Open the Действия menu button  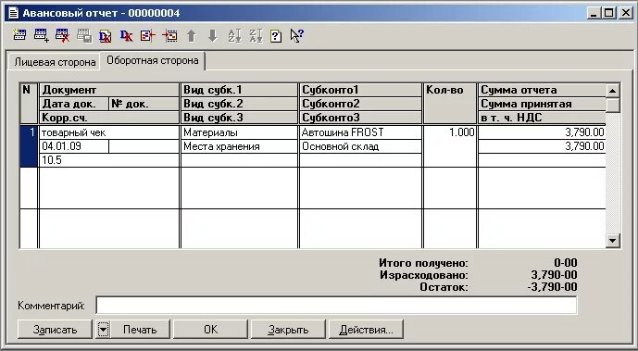(366, 330)
